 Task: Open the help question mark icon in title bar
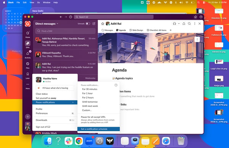tap(201, 17)
